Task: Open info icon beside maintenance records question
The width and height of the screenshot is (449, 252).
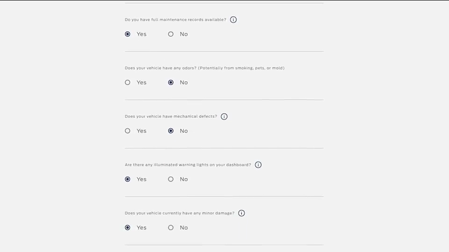Action: [233, 20]
